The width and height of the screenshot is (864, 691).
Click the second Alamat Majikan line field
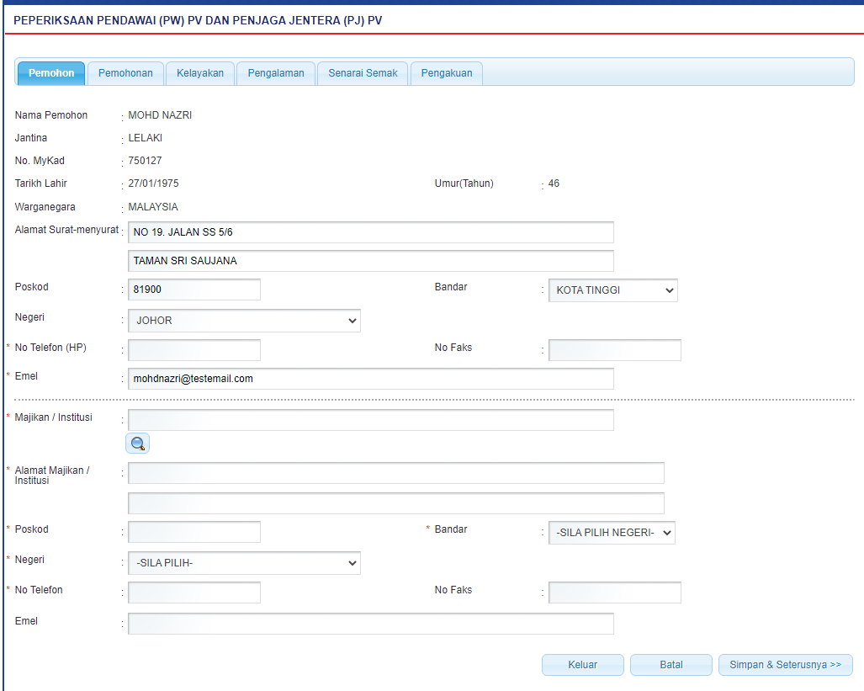pos(396,503)
